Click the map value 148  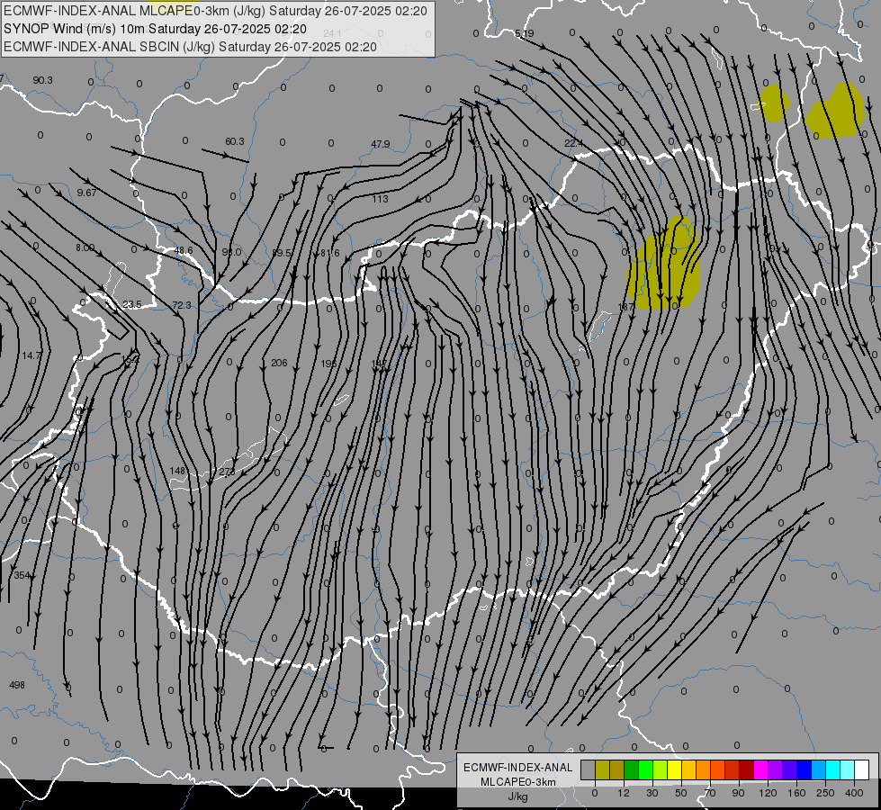(x=177, y=471)
